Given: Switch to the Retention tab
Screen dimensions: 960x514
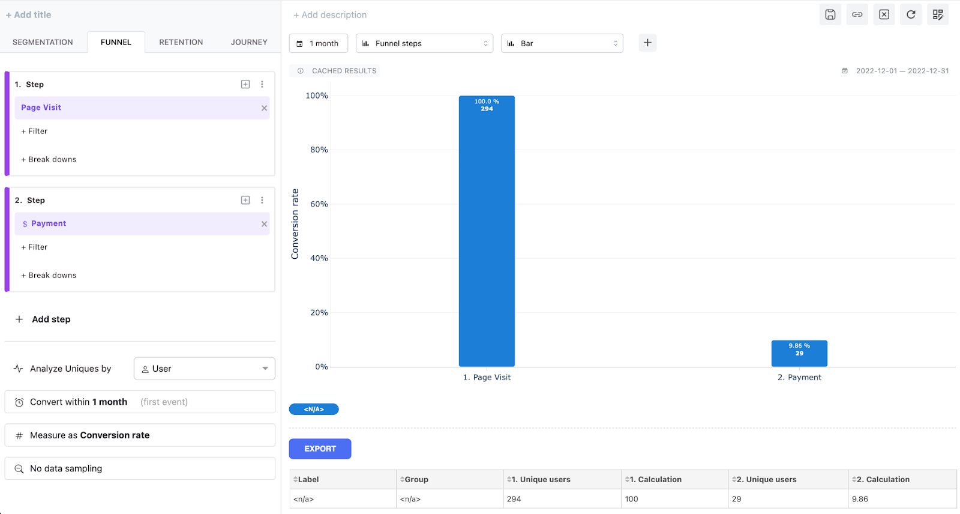Looking at the screenshot, I should 181,42.
